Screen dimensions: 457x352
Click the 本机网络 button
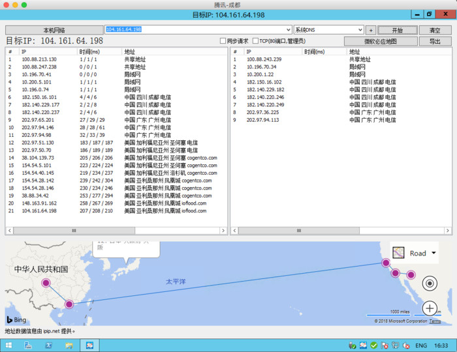(x=54, y=30)
